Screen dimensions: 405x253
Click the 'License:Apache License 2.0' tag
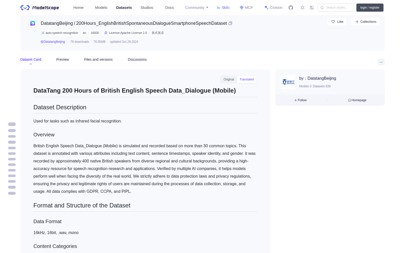126,33
